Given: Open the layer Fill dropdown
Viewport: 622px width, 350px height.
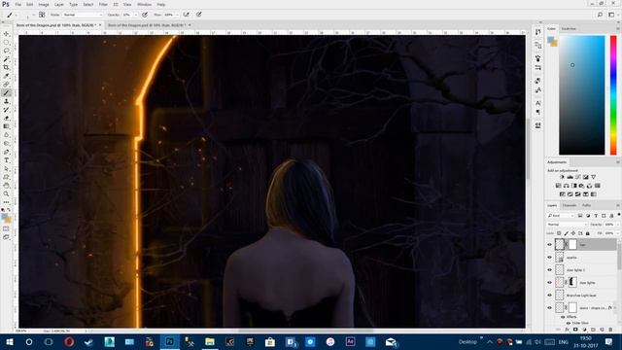Looking at the screenshot, I should click(618, 233).
